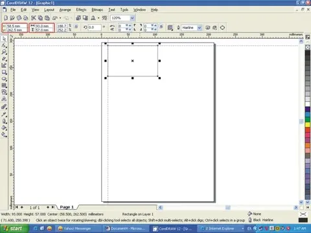The height and width of the screenshot is (233, 311).
Task: Click the Import icon in toolbar
Action: (x=78, y=18)
